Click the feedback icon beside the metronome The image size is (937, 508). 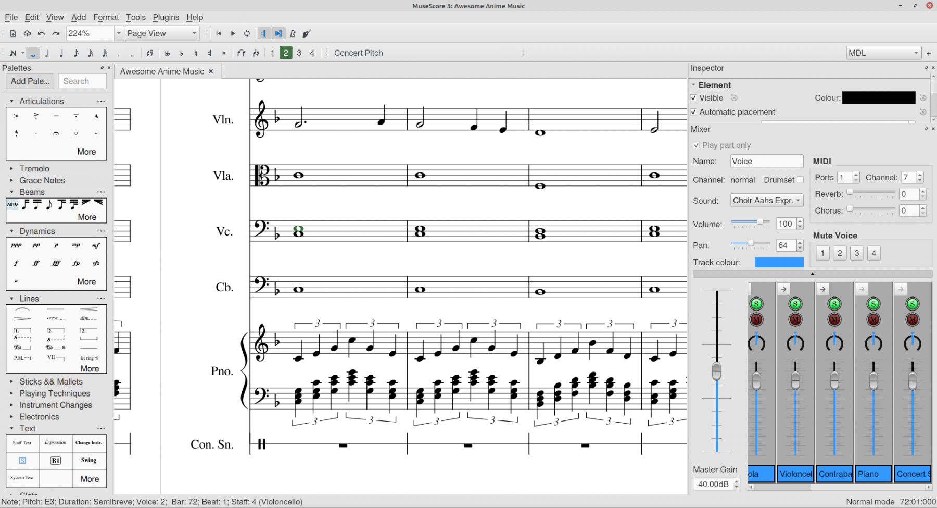tap(307, 33)
